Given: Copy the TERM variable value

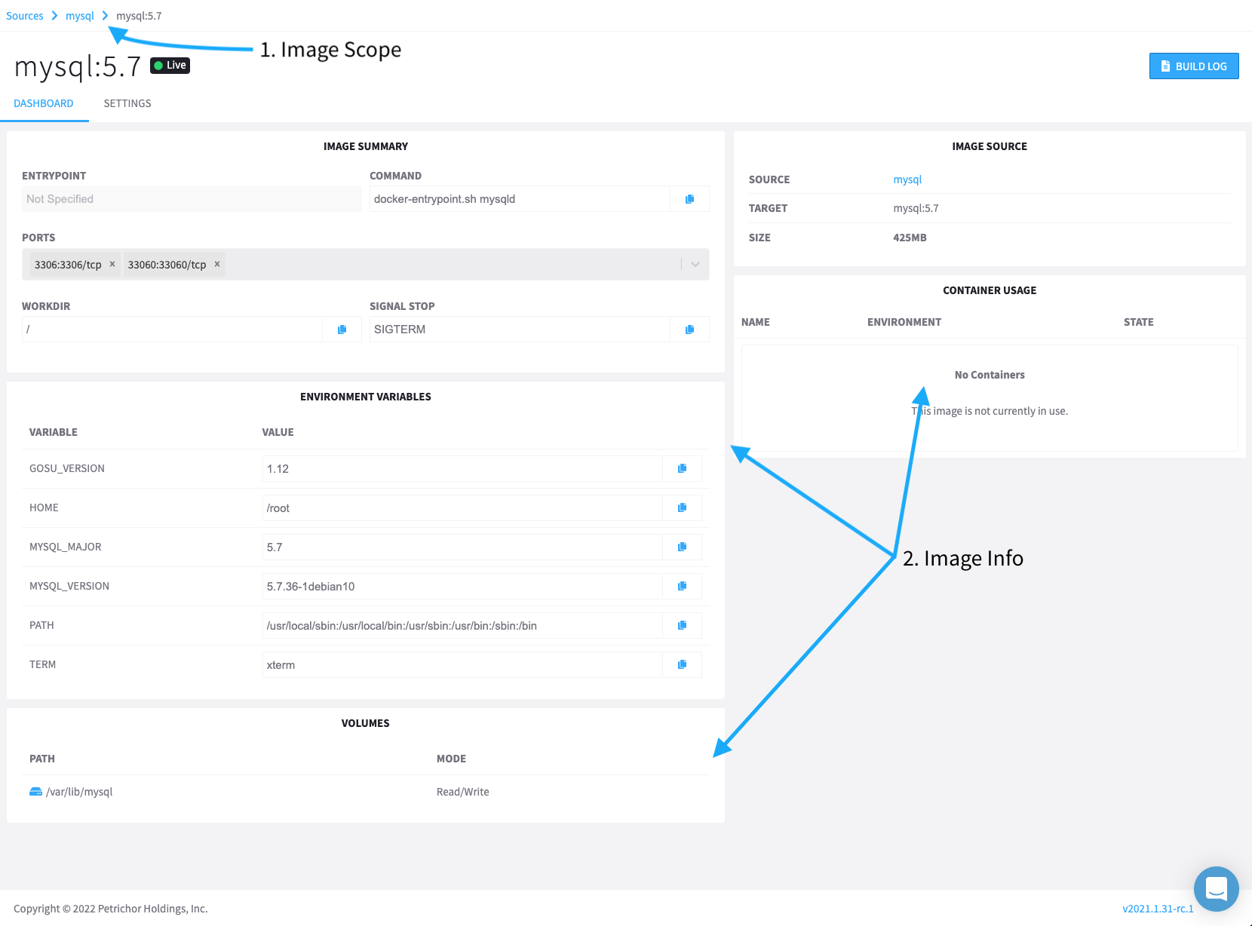Looking at the screenshot, I should coord(682,664).
